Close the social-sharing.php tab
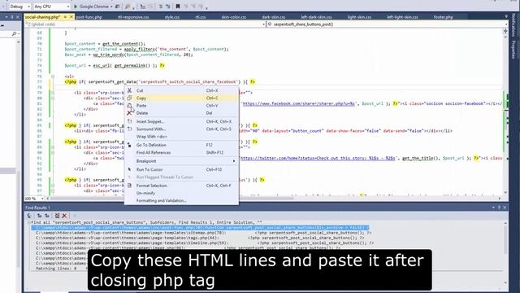520x293 pixels. (71, 16)
